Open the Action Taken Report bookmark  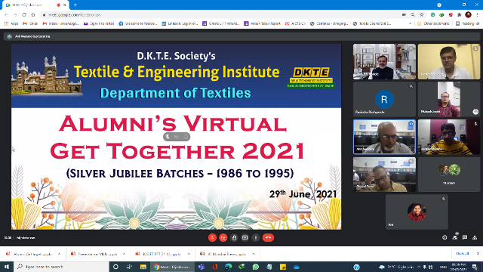coord(262,23)
